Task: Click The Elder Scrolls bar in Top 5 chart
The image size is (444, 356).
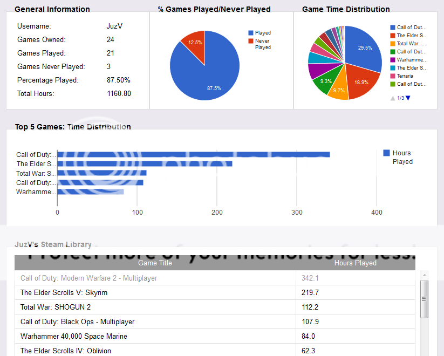Action: pos(145,163)
